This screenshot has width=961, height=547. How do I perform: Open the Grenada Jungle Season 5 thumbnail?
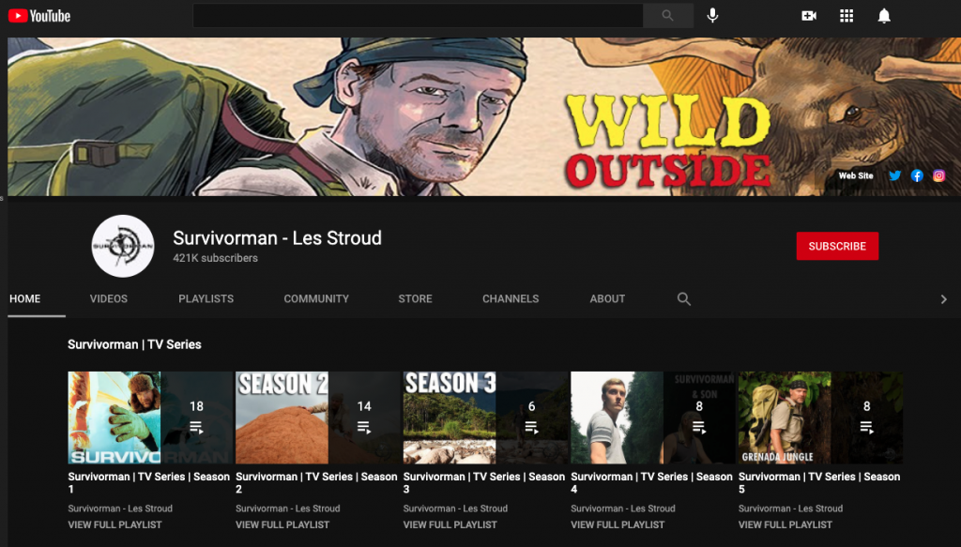[x=820, y=418]
